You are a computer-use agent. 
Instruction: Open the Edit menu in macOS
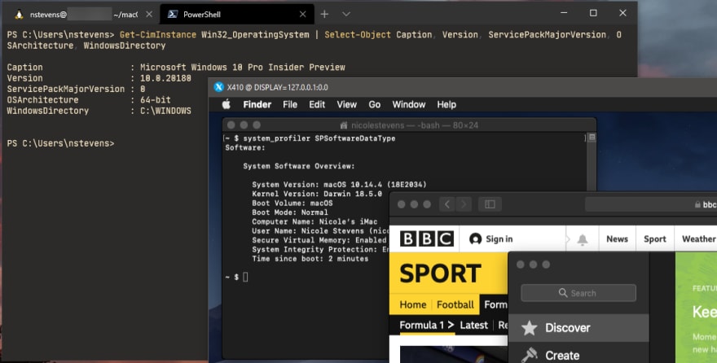click(317, 104)
